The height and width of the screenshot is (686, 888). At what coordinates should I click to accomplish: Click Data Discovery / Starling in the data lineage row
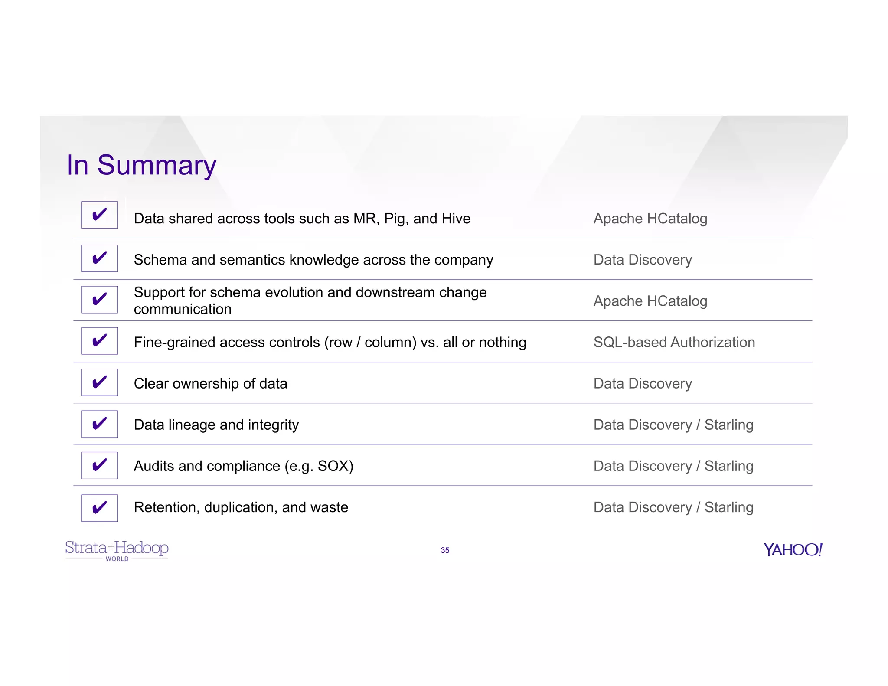[x=673, y=425]
